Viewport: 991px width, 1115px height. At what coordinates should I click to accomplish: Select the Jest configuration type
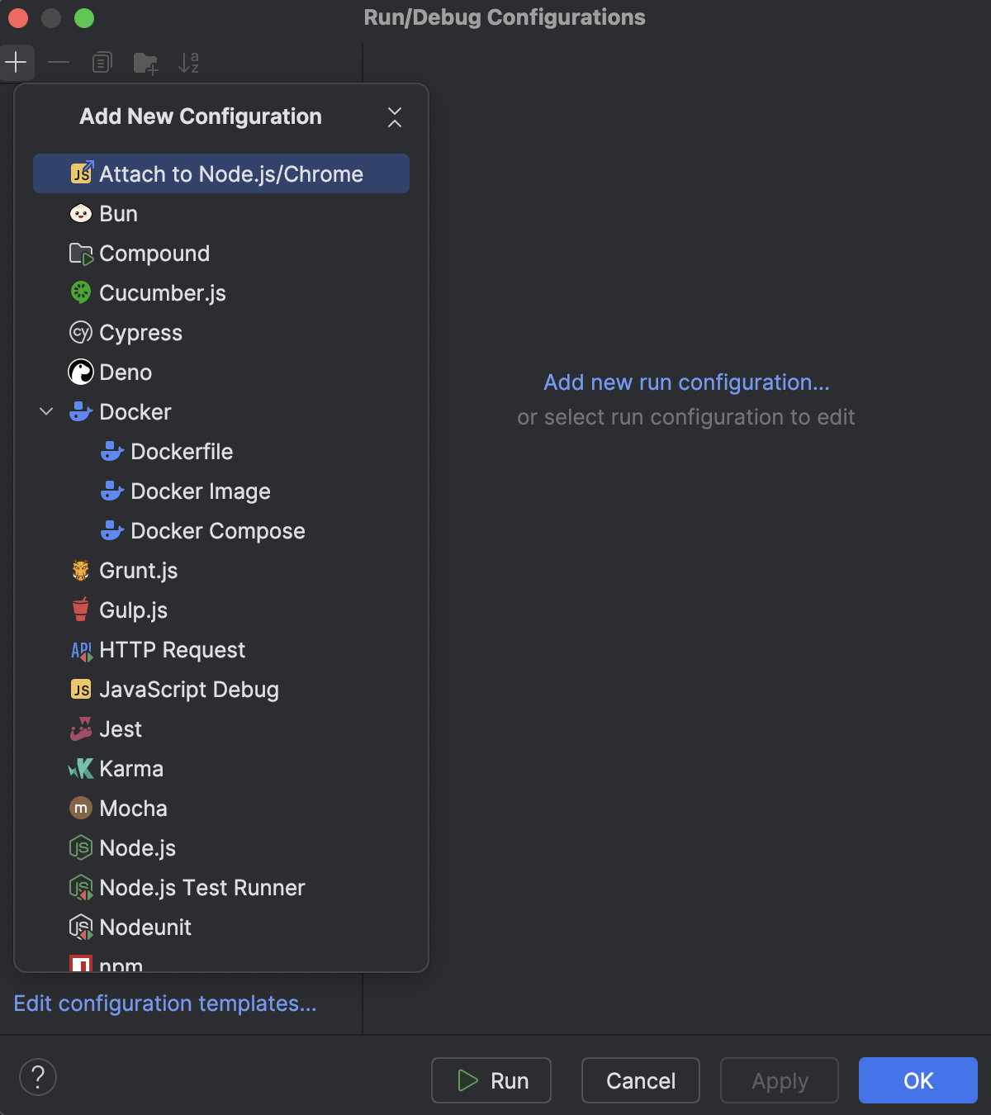120,729
